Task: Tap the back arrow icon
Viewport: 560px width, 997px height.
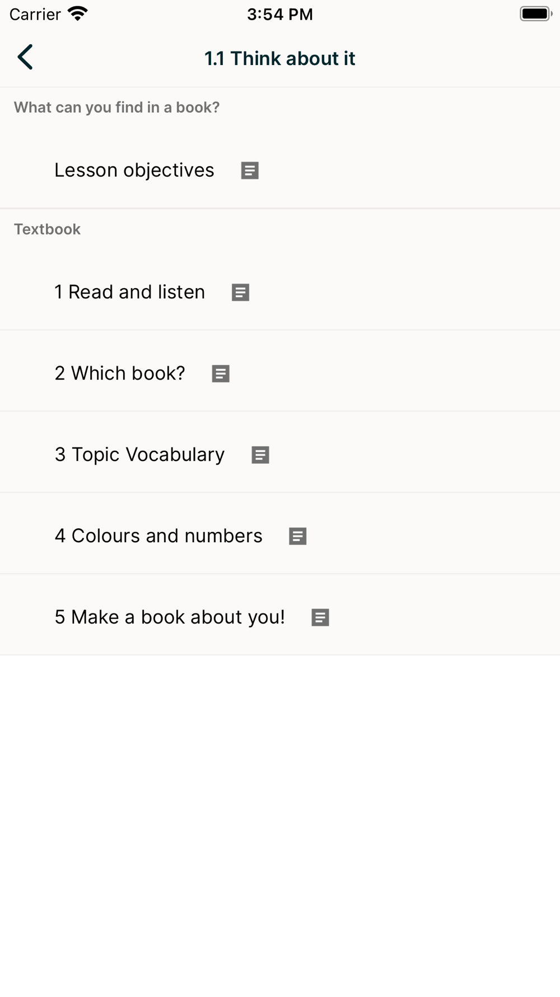Action: 26,57
